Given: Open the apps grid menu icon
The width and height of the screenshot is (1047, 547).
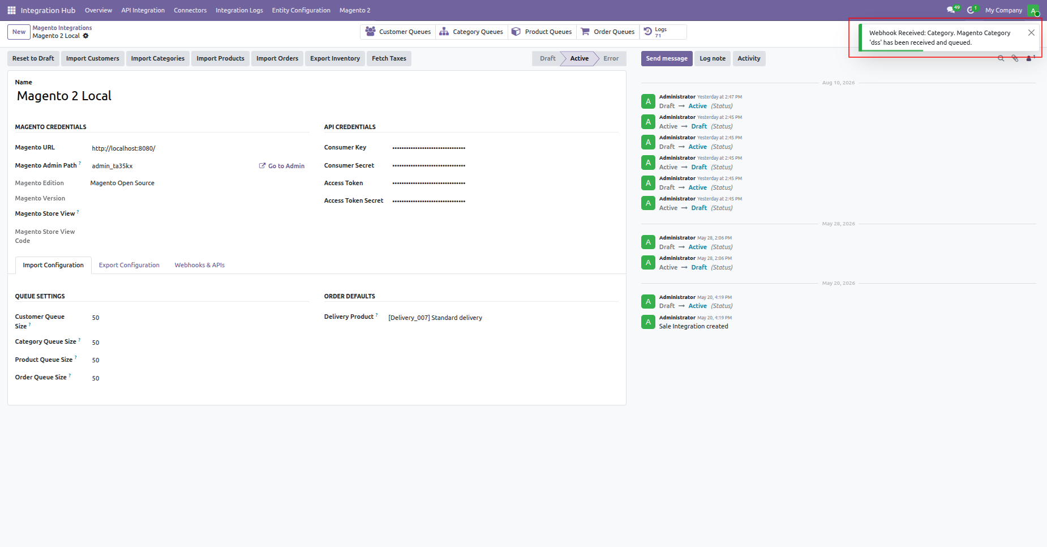Looking at the screenshot, I should (x=11, y=10).
